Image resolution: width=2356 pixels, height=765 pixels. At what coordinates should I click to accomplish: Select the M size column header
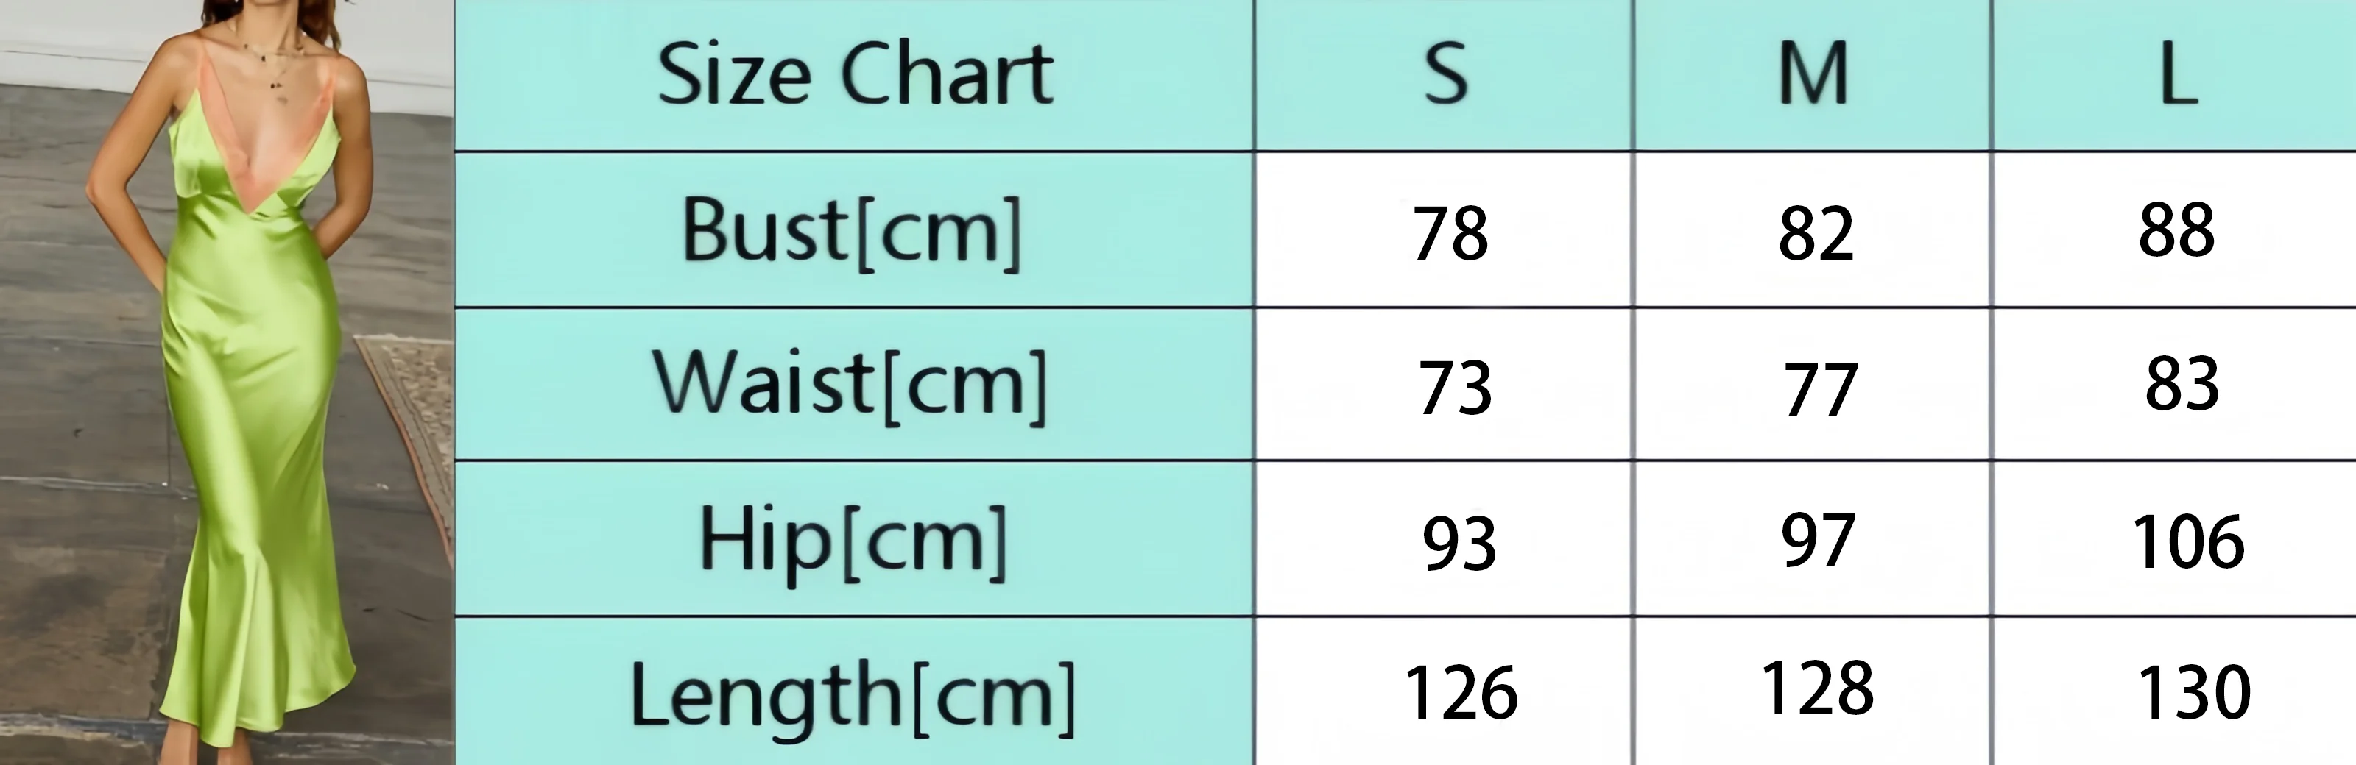(1813, 75)
